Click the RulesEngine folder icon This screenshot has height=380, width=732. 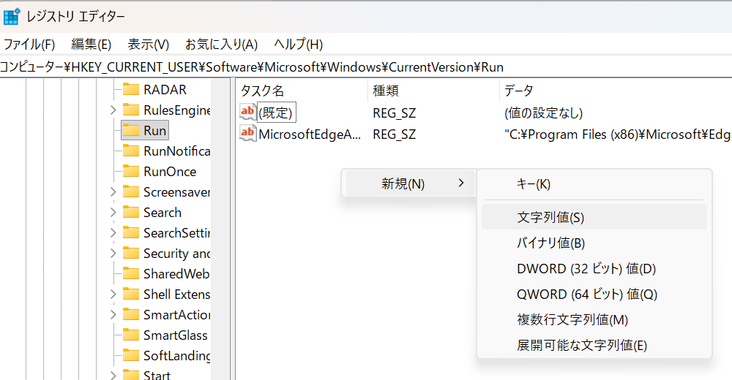coord(131,110)
